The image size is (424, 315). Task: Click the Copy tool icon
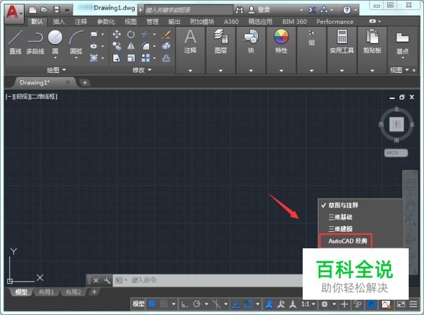(x=116, y=46)
